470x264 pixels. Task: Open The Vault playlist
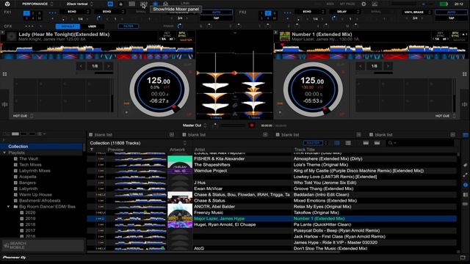(x=29, y=158)
